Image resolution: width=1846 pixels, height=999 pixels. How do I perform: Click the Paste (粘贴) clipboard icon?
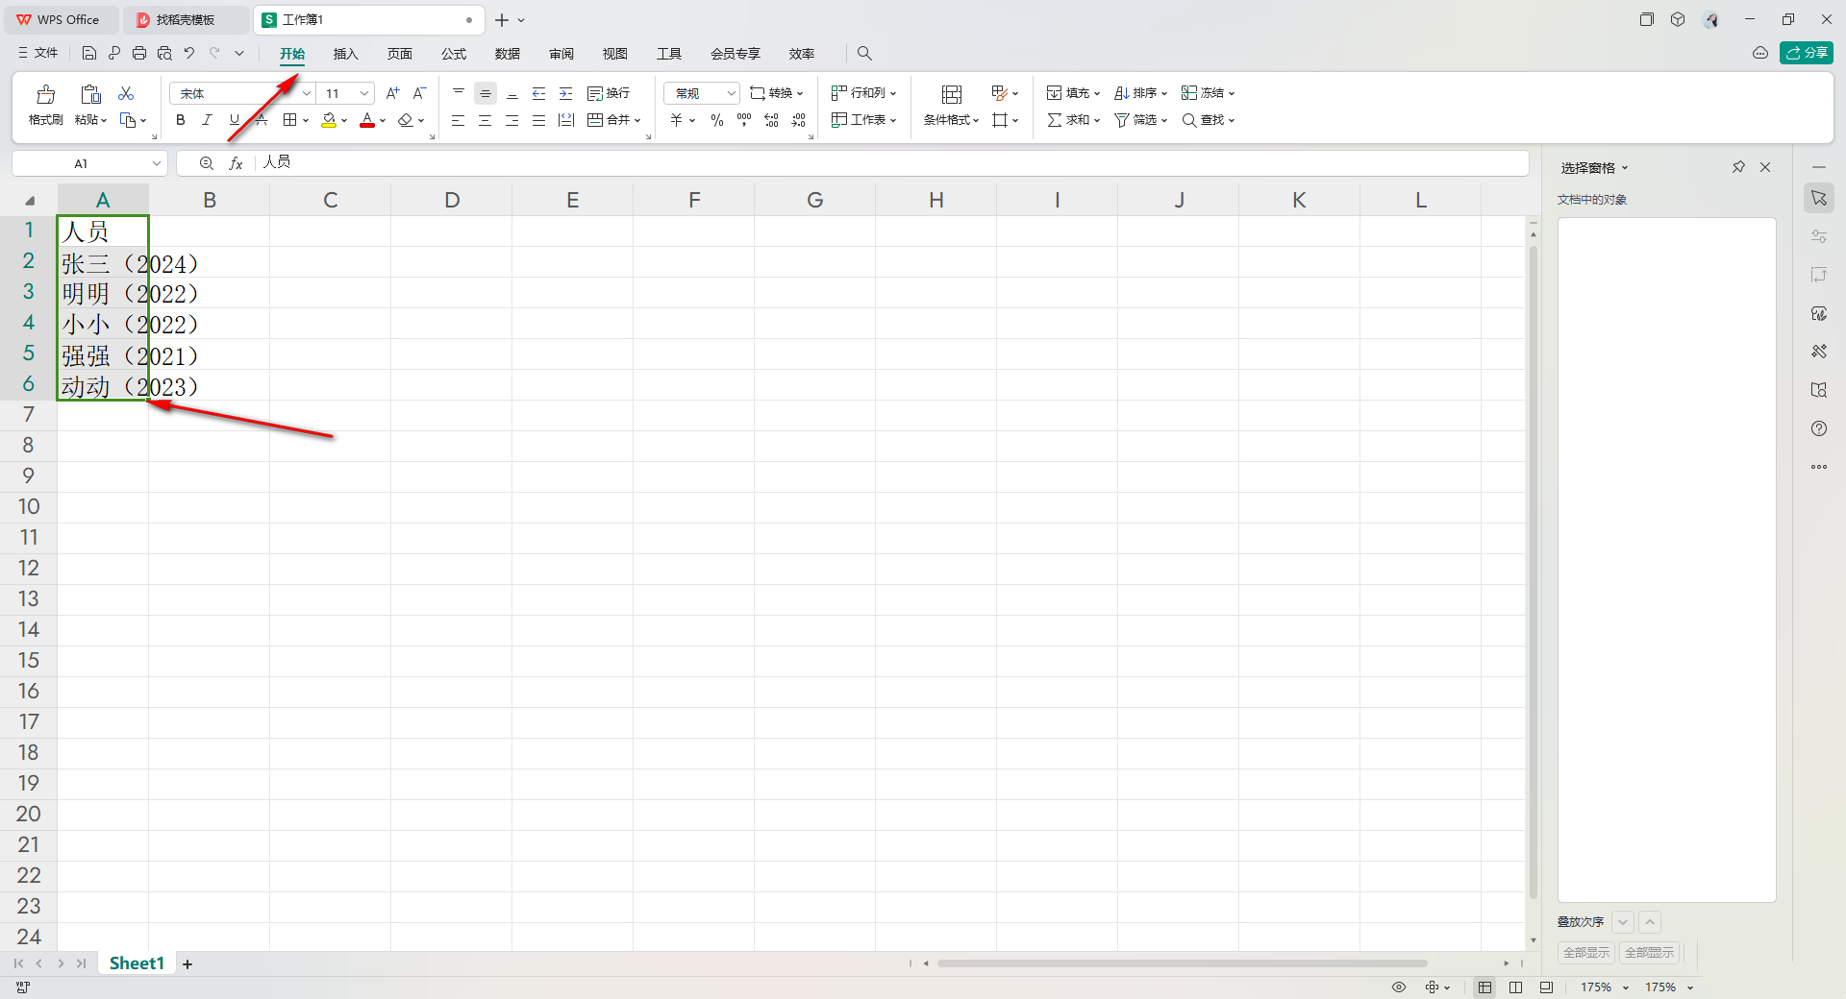90,94
